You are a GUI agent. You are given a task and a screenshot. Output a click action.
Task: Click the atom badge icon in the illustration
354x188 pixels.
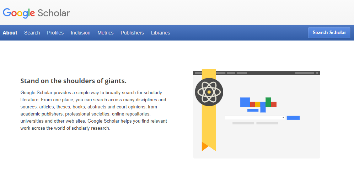tap(209, 92)
